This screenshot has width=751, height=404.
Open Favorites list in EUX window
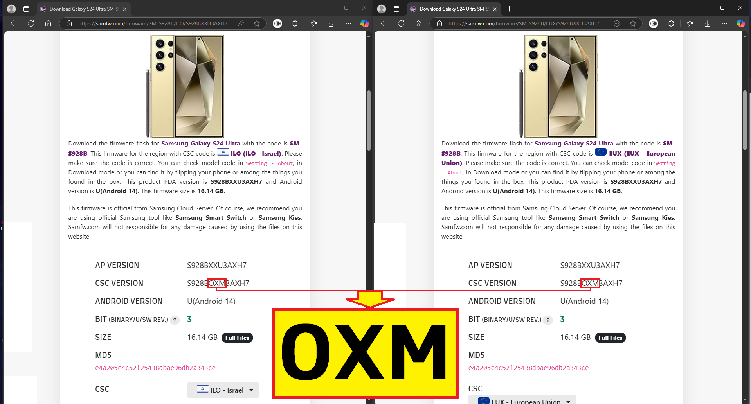tap(690, 23)
